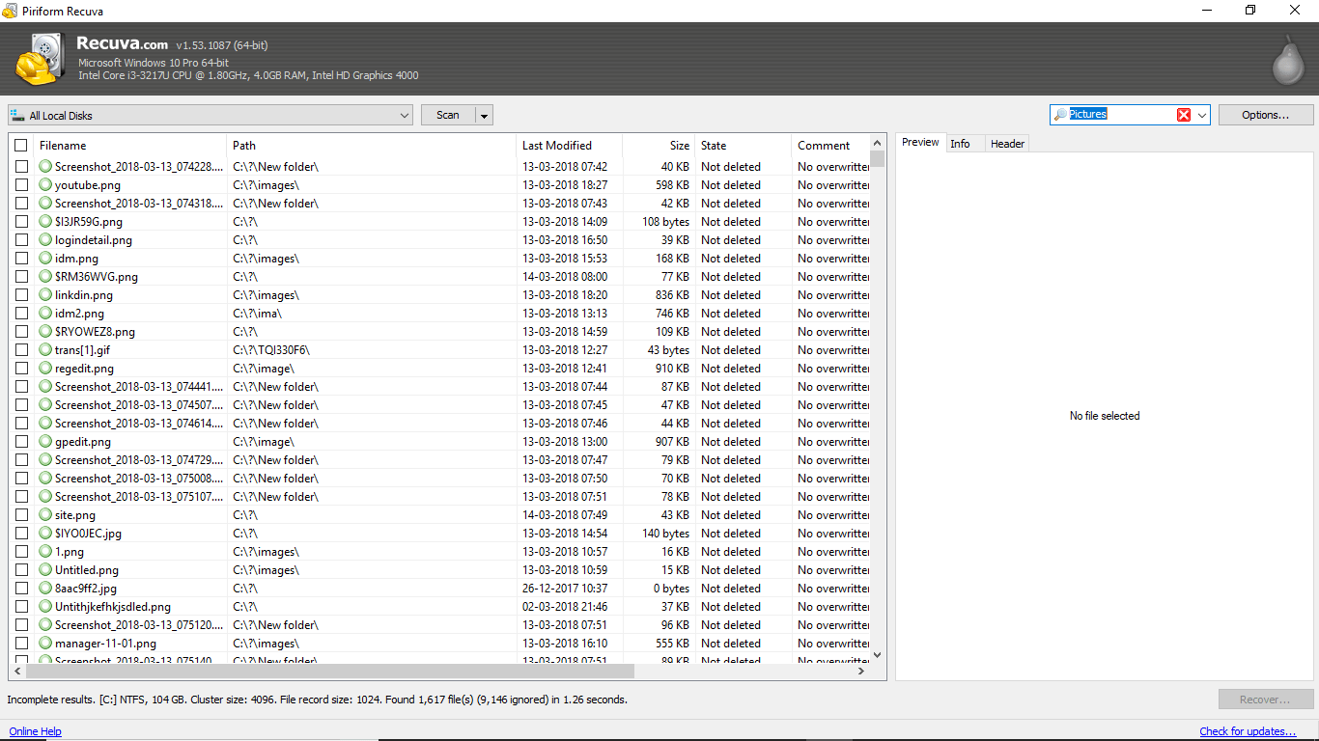Mark the checkbox for Screenshot_2018-03-13_074729

[x=21, y=460]
